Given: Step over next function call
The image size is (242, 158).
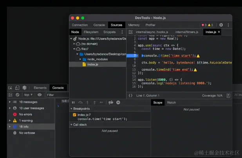Looking at the screenshot, I should point(80,102).
